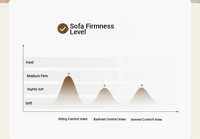Click the dot above the Sitting Comfort peak
The height and width of the screenshot is (139, 200).
69,74
